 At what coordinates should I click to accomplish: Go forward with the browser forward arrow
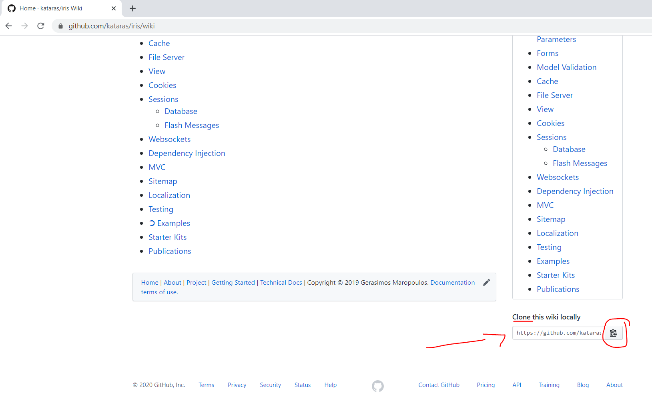pyautogui.click(x=25, y=26)
